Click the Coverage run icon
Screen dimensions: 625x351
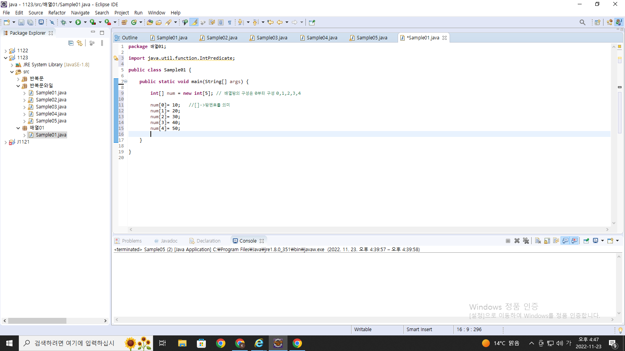pyautogui.click(x=93, y=22)
